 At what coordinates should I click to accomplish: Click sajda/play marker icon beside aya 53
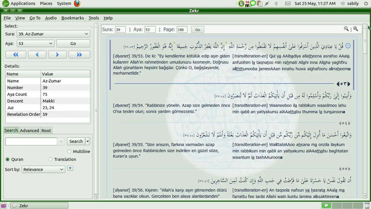pyautogui.click(x=348, y=46)
